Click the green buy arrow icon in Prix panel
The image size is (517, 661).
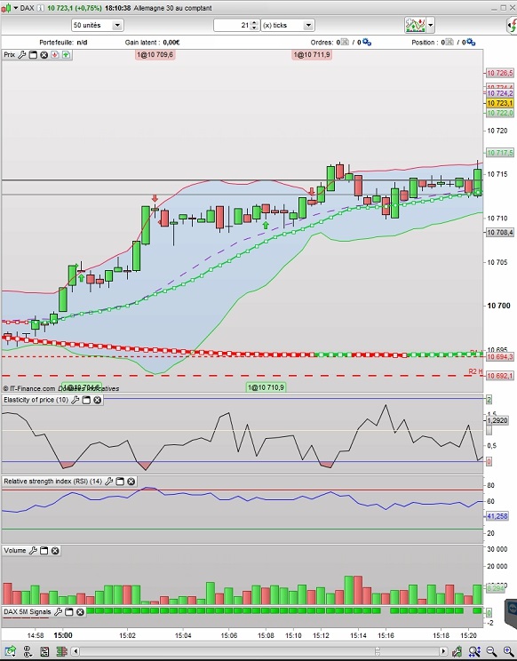pyautogui.click(x=66, y=55)
